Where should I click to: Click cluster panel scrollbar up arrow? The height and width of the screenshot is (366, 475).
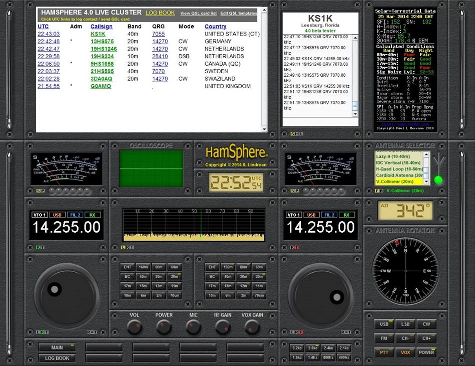coord(264,10)
